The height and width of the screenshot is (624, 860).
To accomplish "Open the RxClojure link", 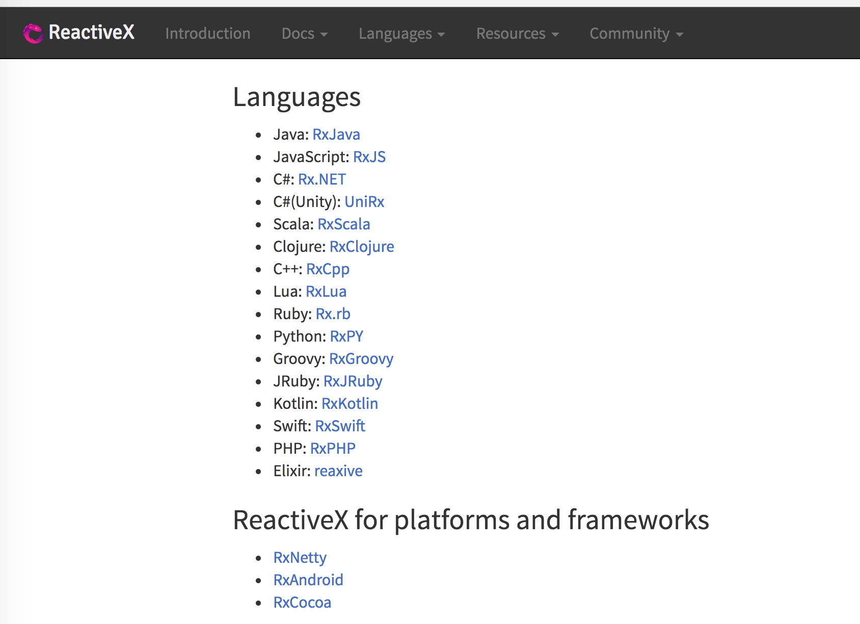I will (x=362, y=247).
